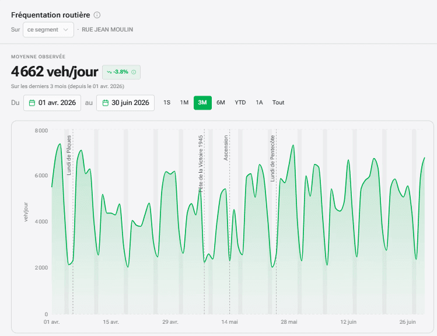Choose the 1A period button
This screenshot has width=437, height=336.
259,103
